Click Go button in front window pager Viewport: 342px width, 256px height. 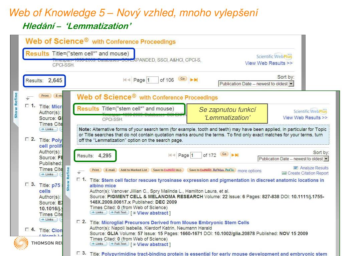pyautogui.click(x=224, y=154)
